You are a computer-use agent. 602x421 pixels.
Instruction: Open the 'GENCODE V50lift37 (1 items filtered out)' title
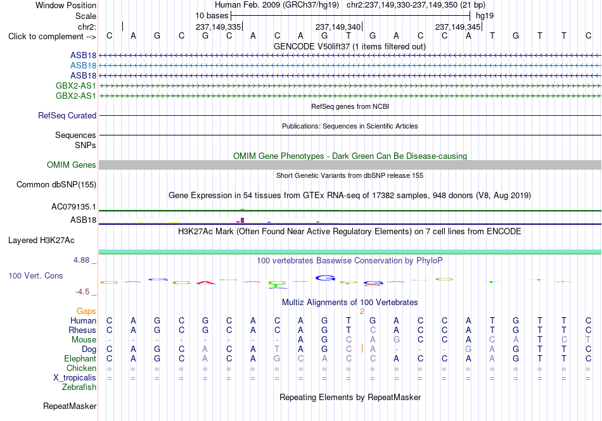pyautogui.click(x=349, y=47)
